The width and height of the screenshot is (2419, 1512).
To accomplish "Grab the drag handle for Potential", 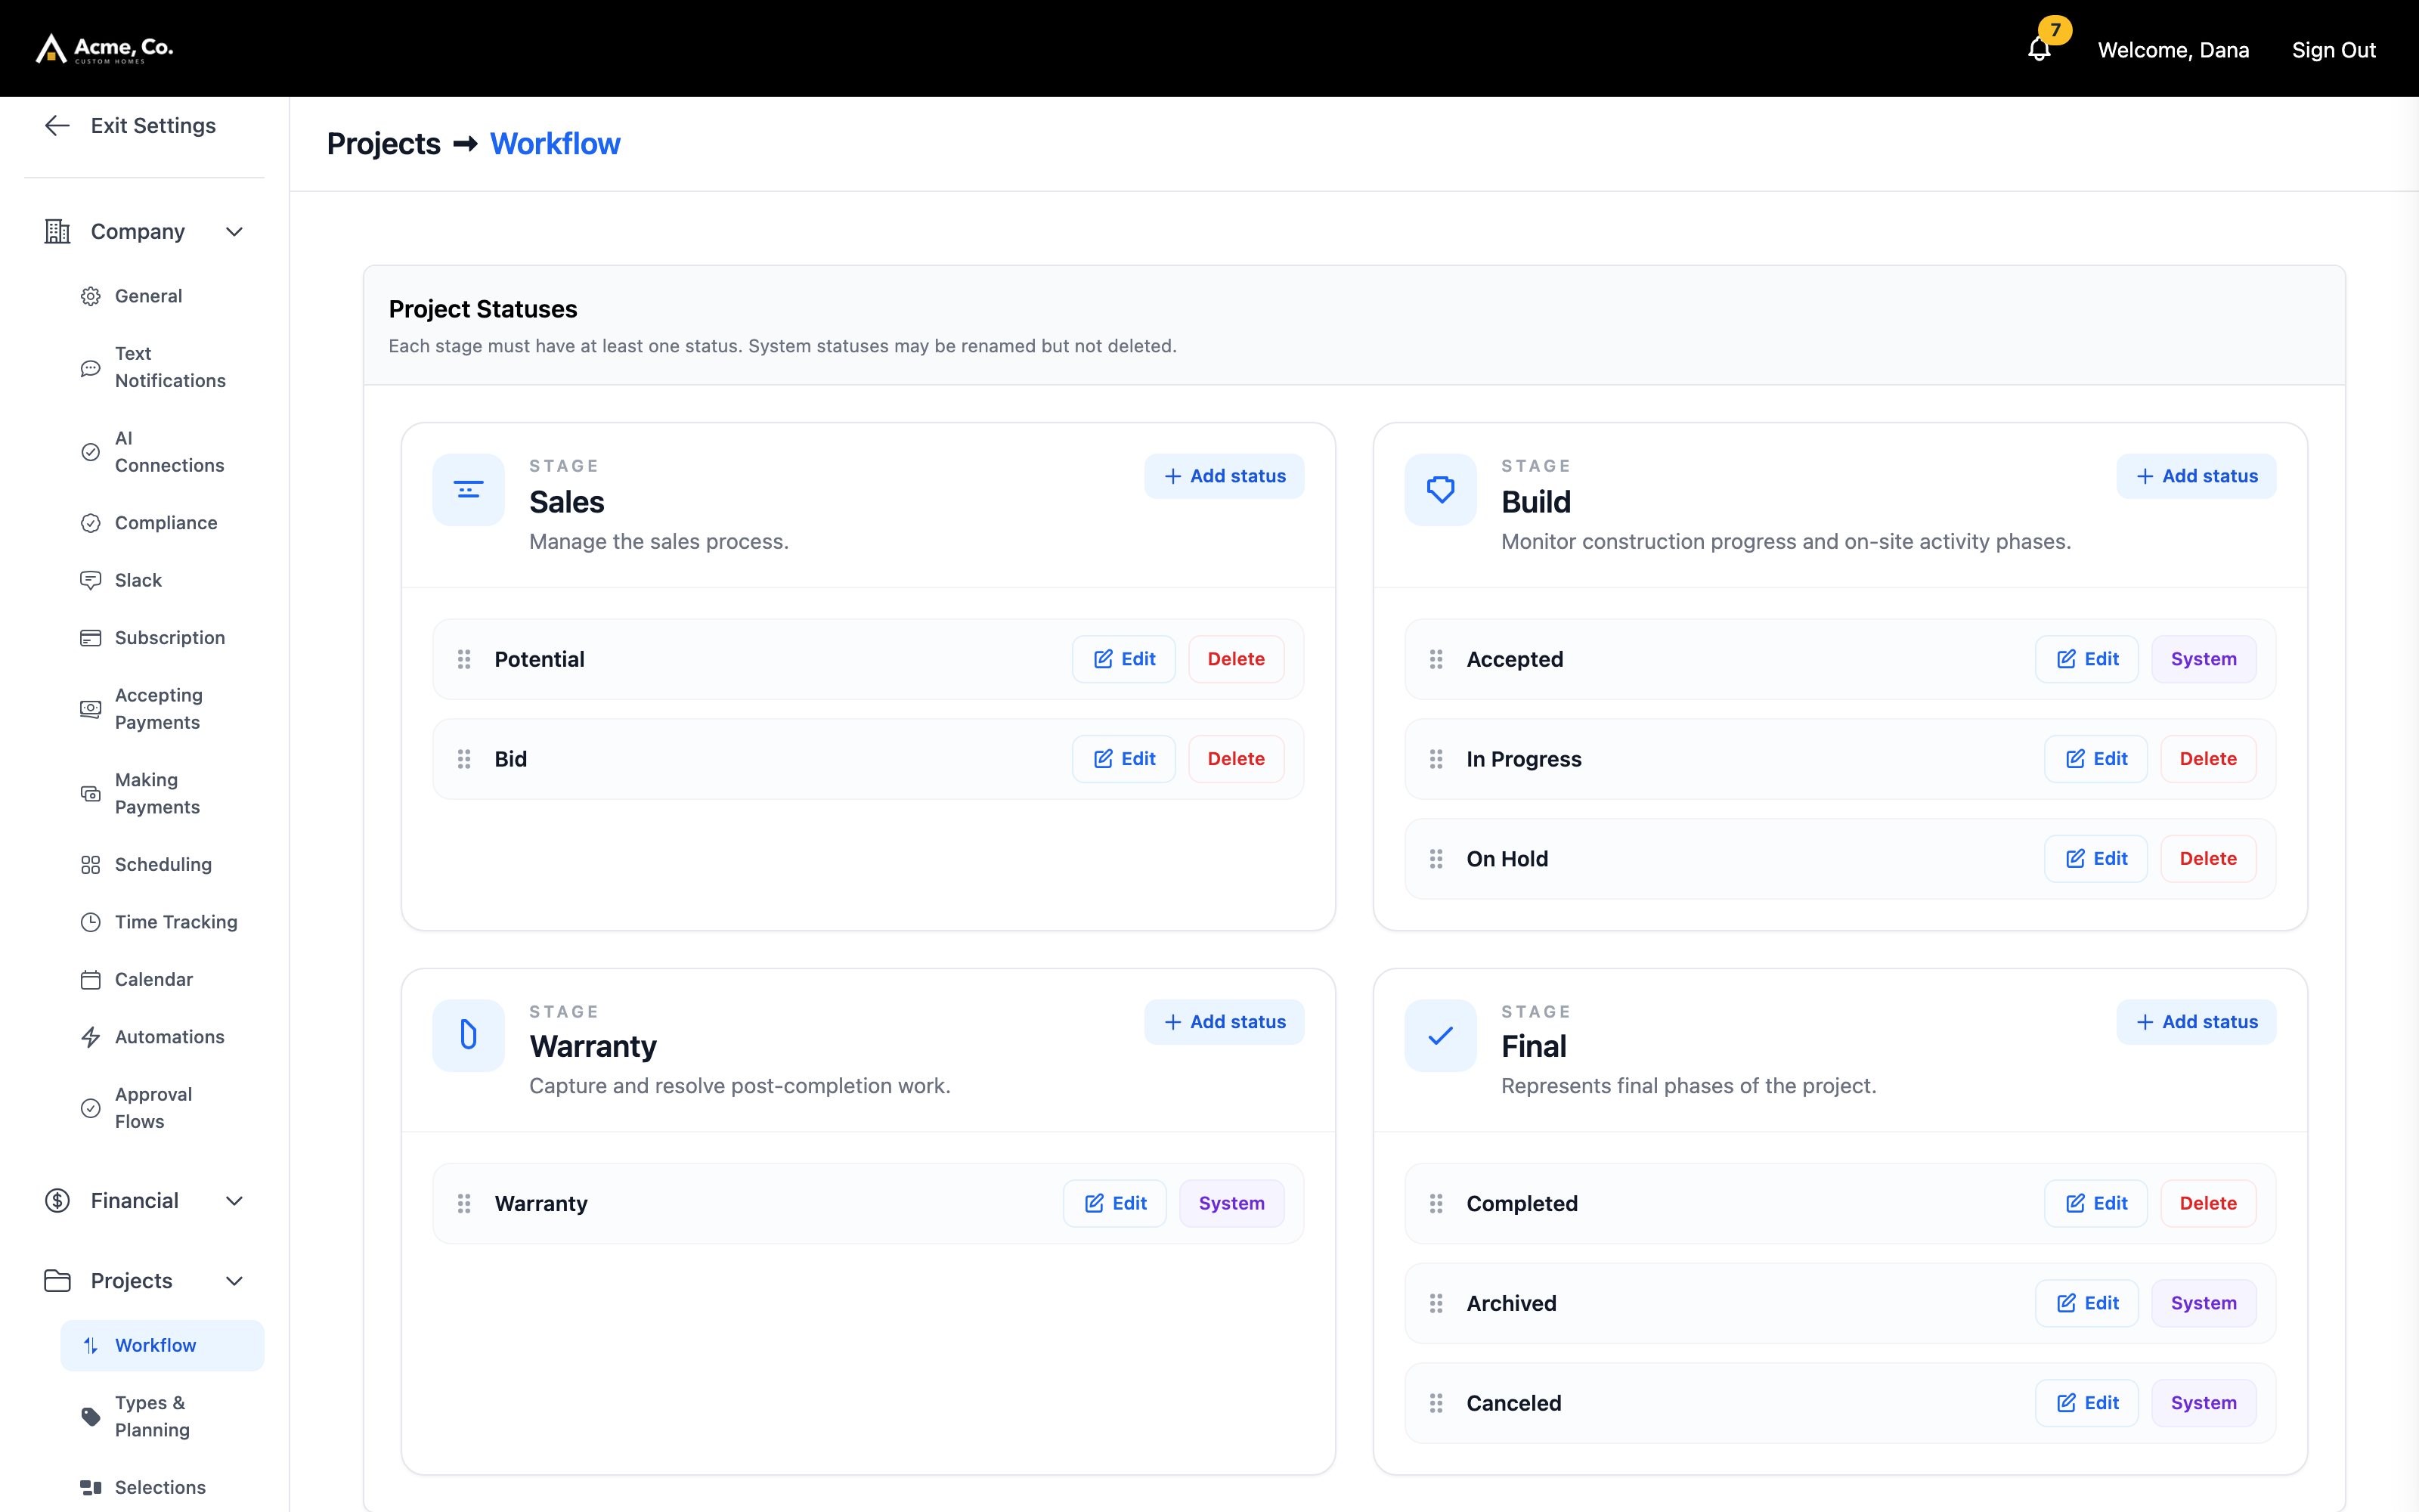I will tap(464, 659).
